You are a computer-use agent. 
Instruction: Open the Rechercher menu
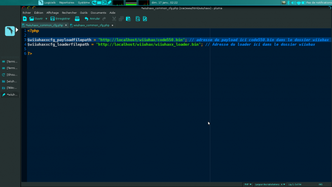click(x=69, y=13)
